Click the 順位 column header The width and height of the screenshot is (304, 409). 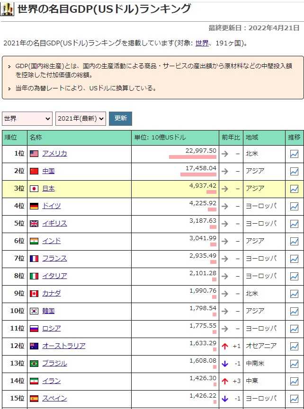(10, 138)
